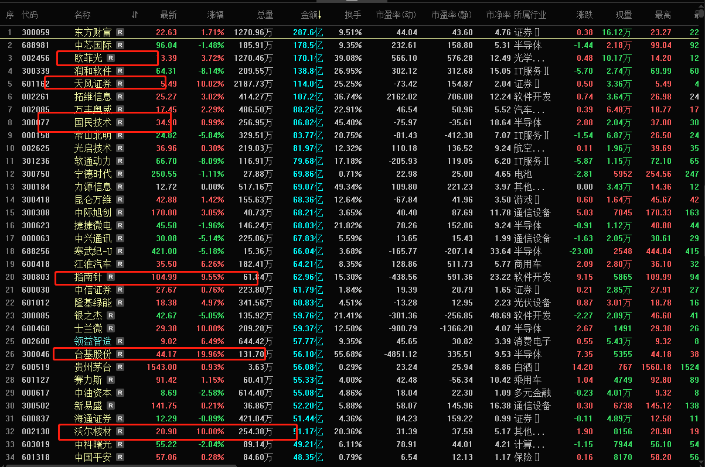This screenshot has height=467, width=705.
Task: Sort by the 市净率 column header
Action: pyautogui.click(x=498, y=15)
